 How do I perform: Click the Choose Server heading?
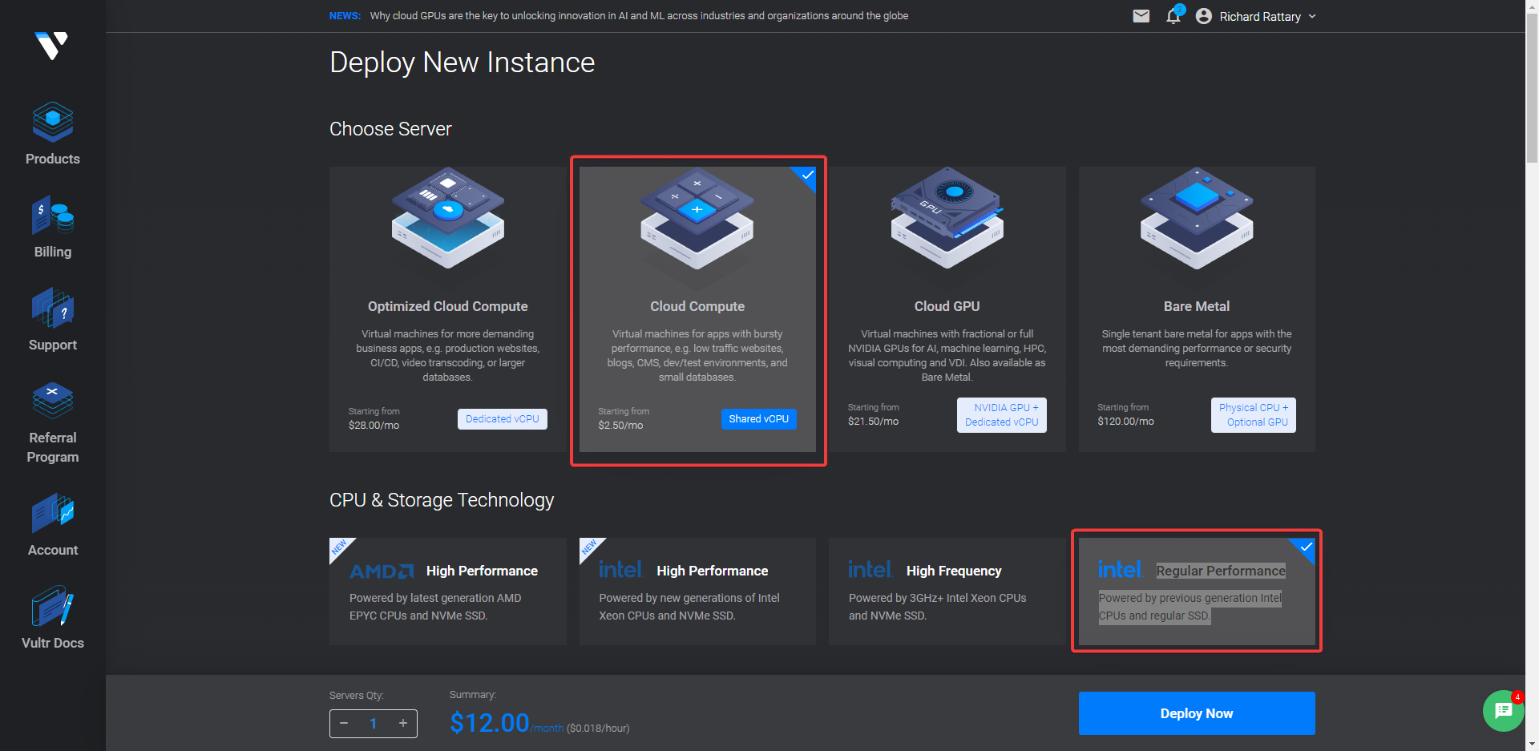coord(390,129)
